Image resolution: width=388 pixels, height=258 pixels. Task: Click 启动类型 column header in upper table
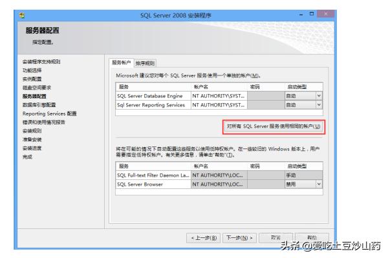[304, 87]
